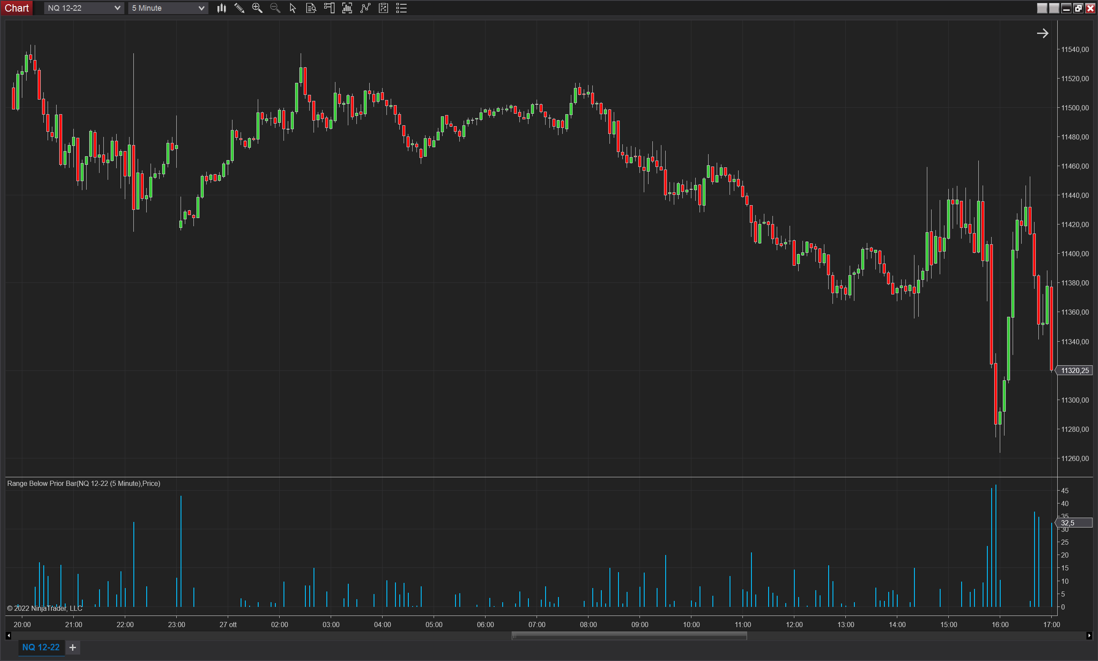1098x661 pixels.
Task: Click the 27 ott date label
Action: coord(228,625)
